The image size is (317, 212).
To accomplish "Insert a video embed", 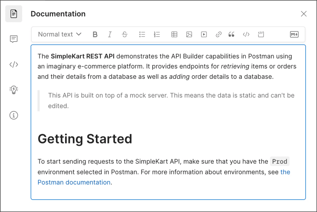I will 204,34.
